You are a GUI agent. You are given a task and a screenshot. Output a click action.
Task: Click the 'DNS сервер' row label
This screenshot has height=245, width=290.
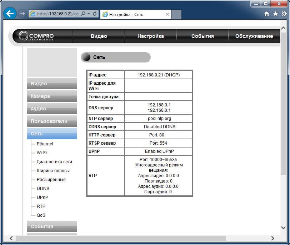[101, 107]
